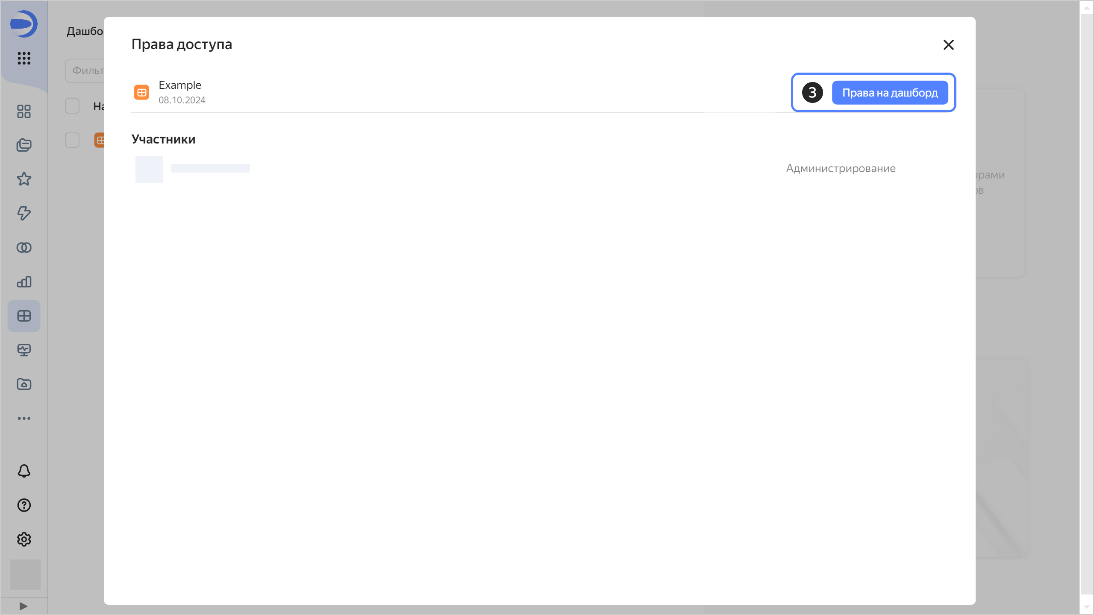This screenshot has width=1094, height=615.
Task: Click the Права на дашборд button
Action: [x=890, y=93]
